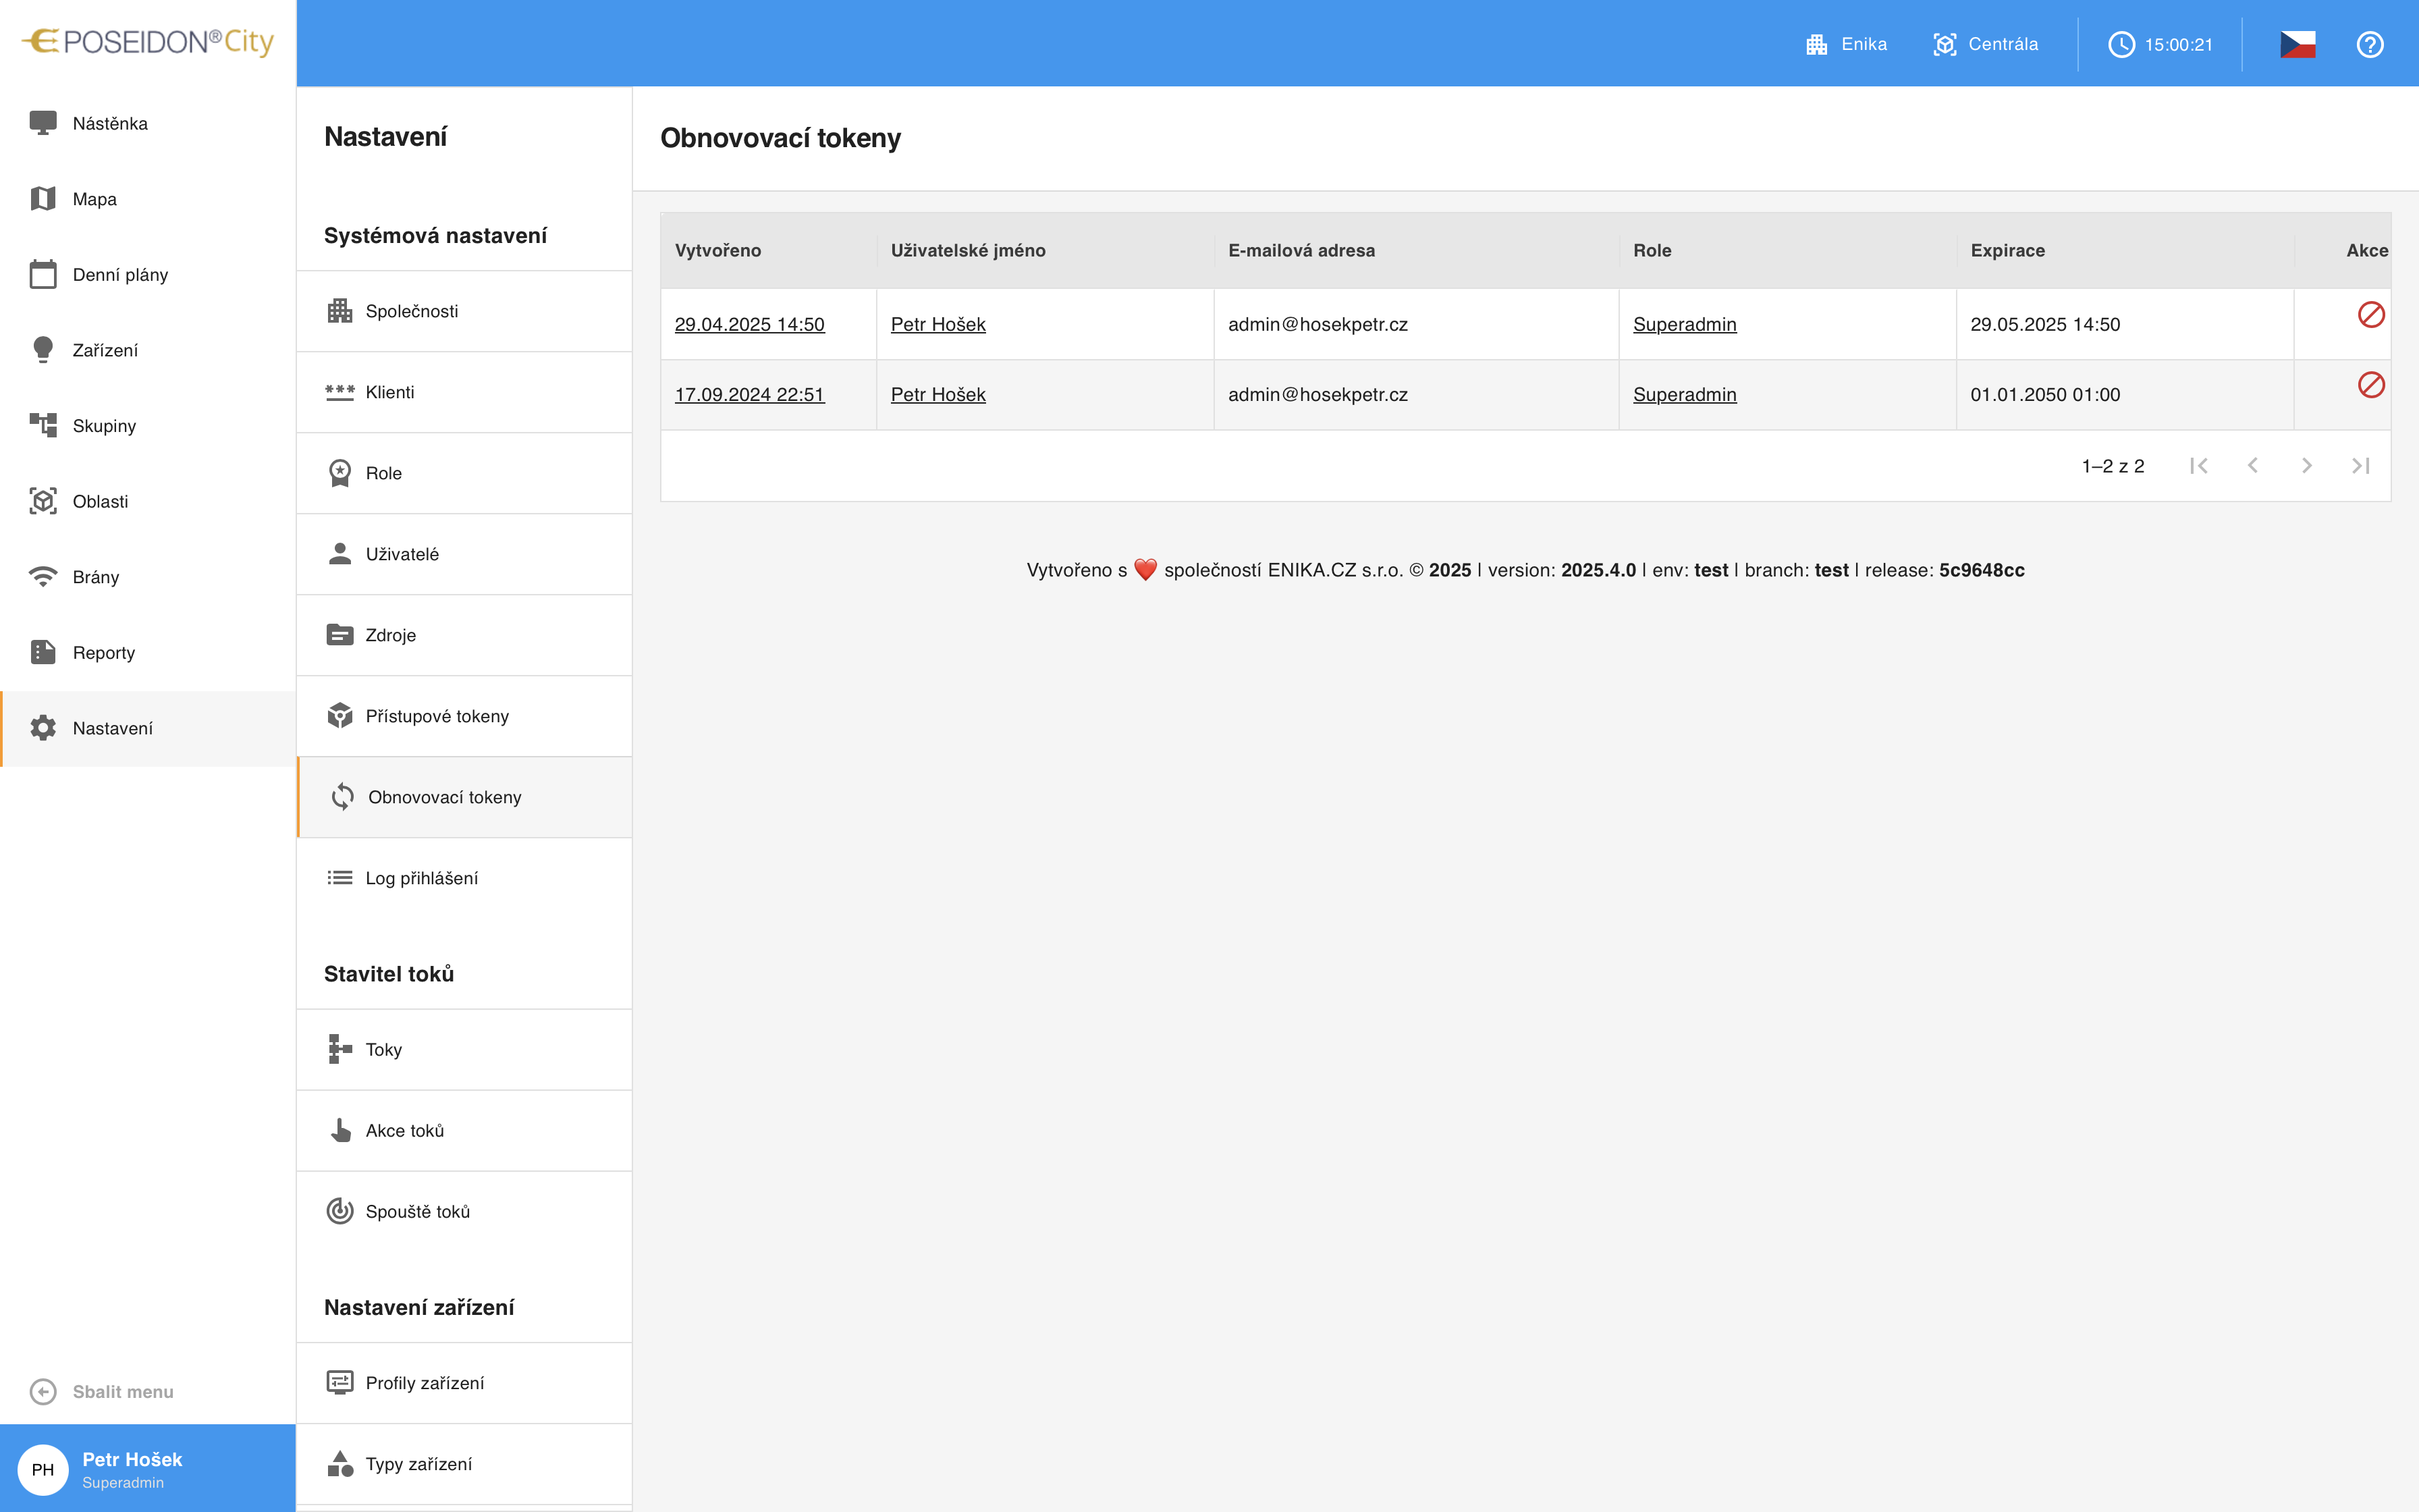This screenshot has width=2419, height=1512.
Task: Open Profily zařízení settings
Action: 465,1383
